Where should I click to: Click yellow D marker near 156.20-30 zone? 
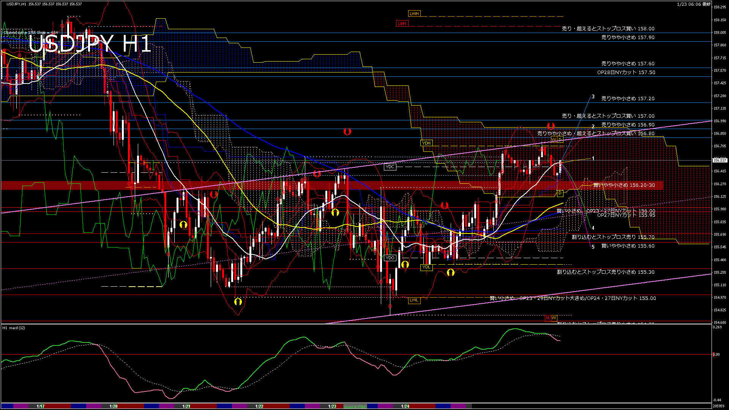[x=560, y=193]
